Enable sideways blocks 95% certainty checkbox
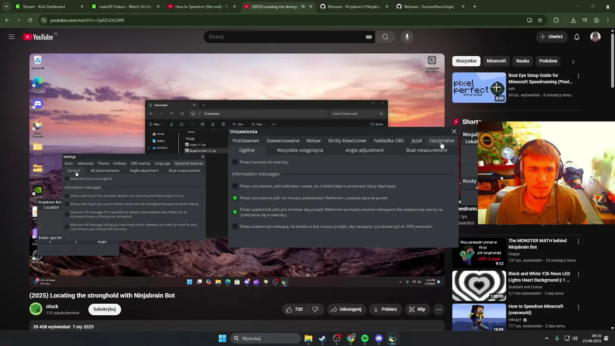615x346 pixels. coord(235,226)
